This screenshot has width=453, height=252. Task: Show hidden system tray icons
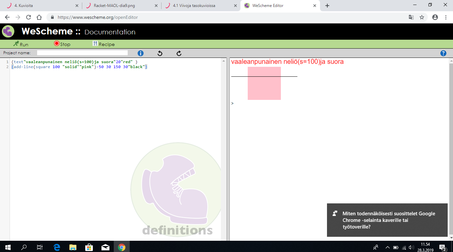tap(387, 247)
